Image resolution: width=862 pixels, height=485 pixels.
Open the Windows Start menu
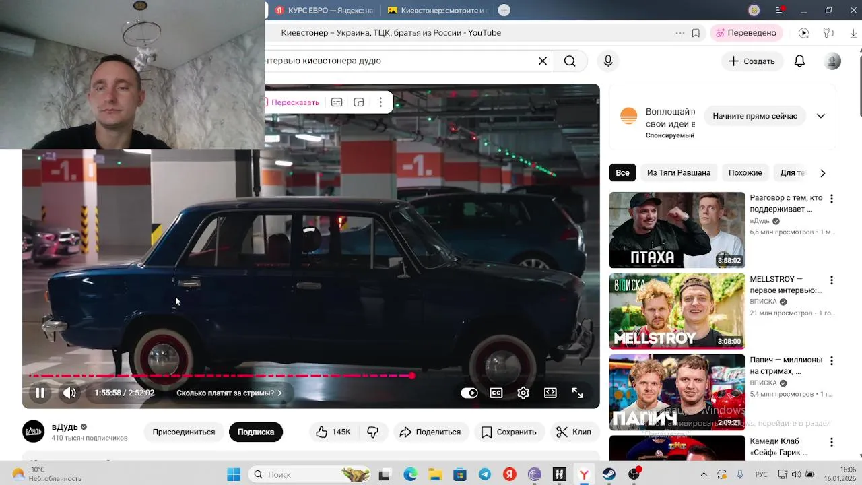pyautogui.click(x=234, y=474)
